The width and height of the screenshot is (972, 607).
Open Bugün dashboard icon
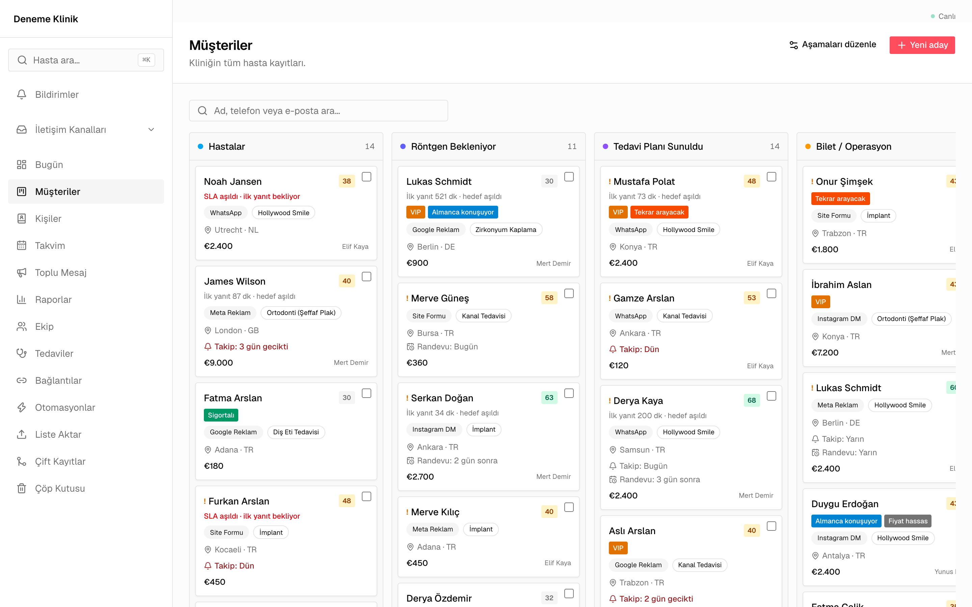click(22, 165)
